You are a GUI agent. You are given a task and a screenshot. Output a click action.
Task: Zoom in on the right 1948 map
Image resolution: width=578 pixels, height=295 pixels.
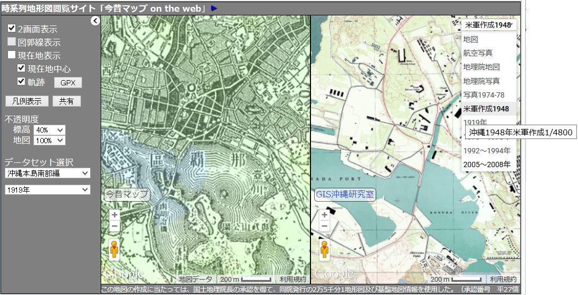[x=324, y=214]
